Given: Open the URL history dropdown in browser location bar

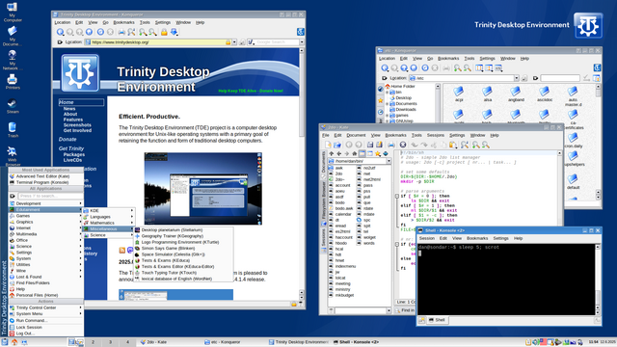Looking at the screenshot, I should tap(234, 42).
